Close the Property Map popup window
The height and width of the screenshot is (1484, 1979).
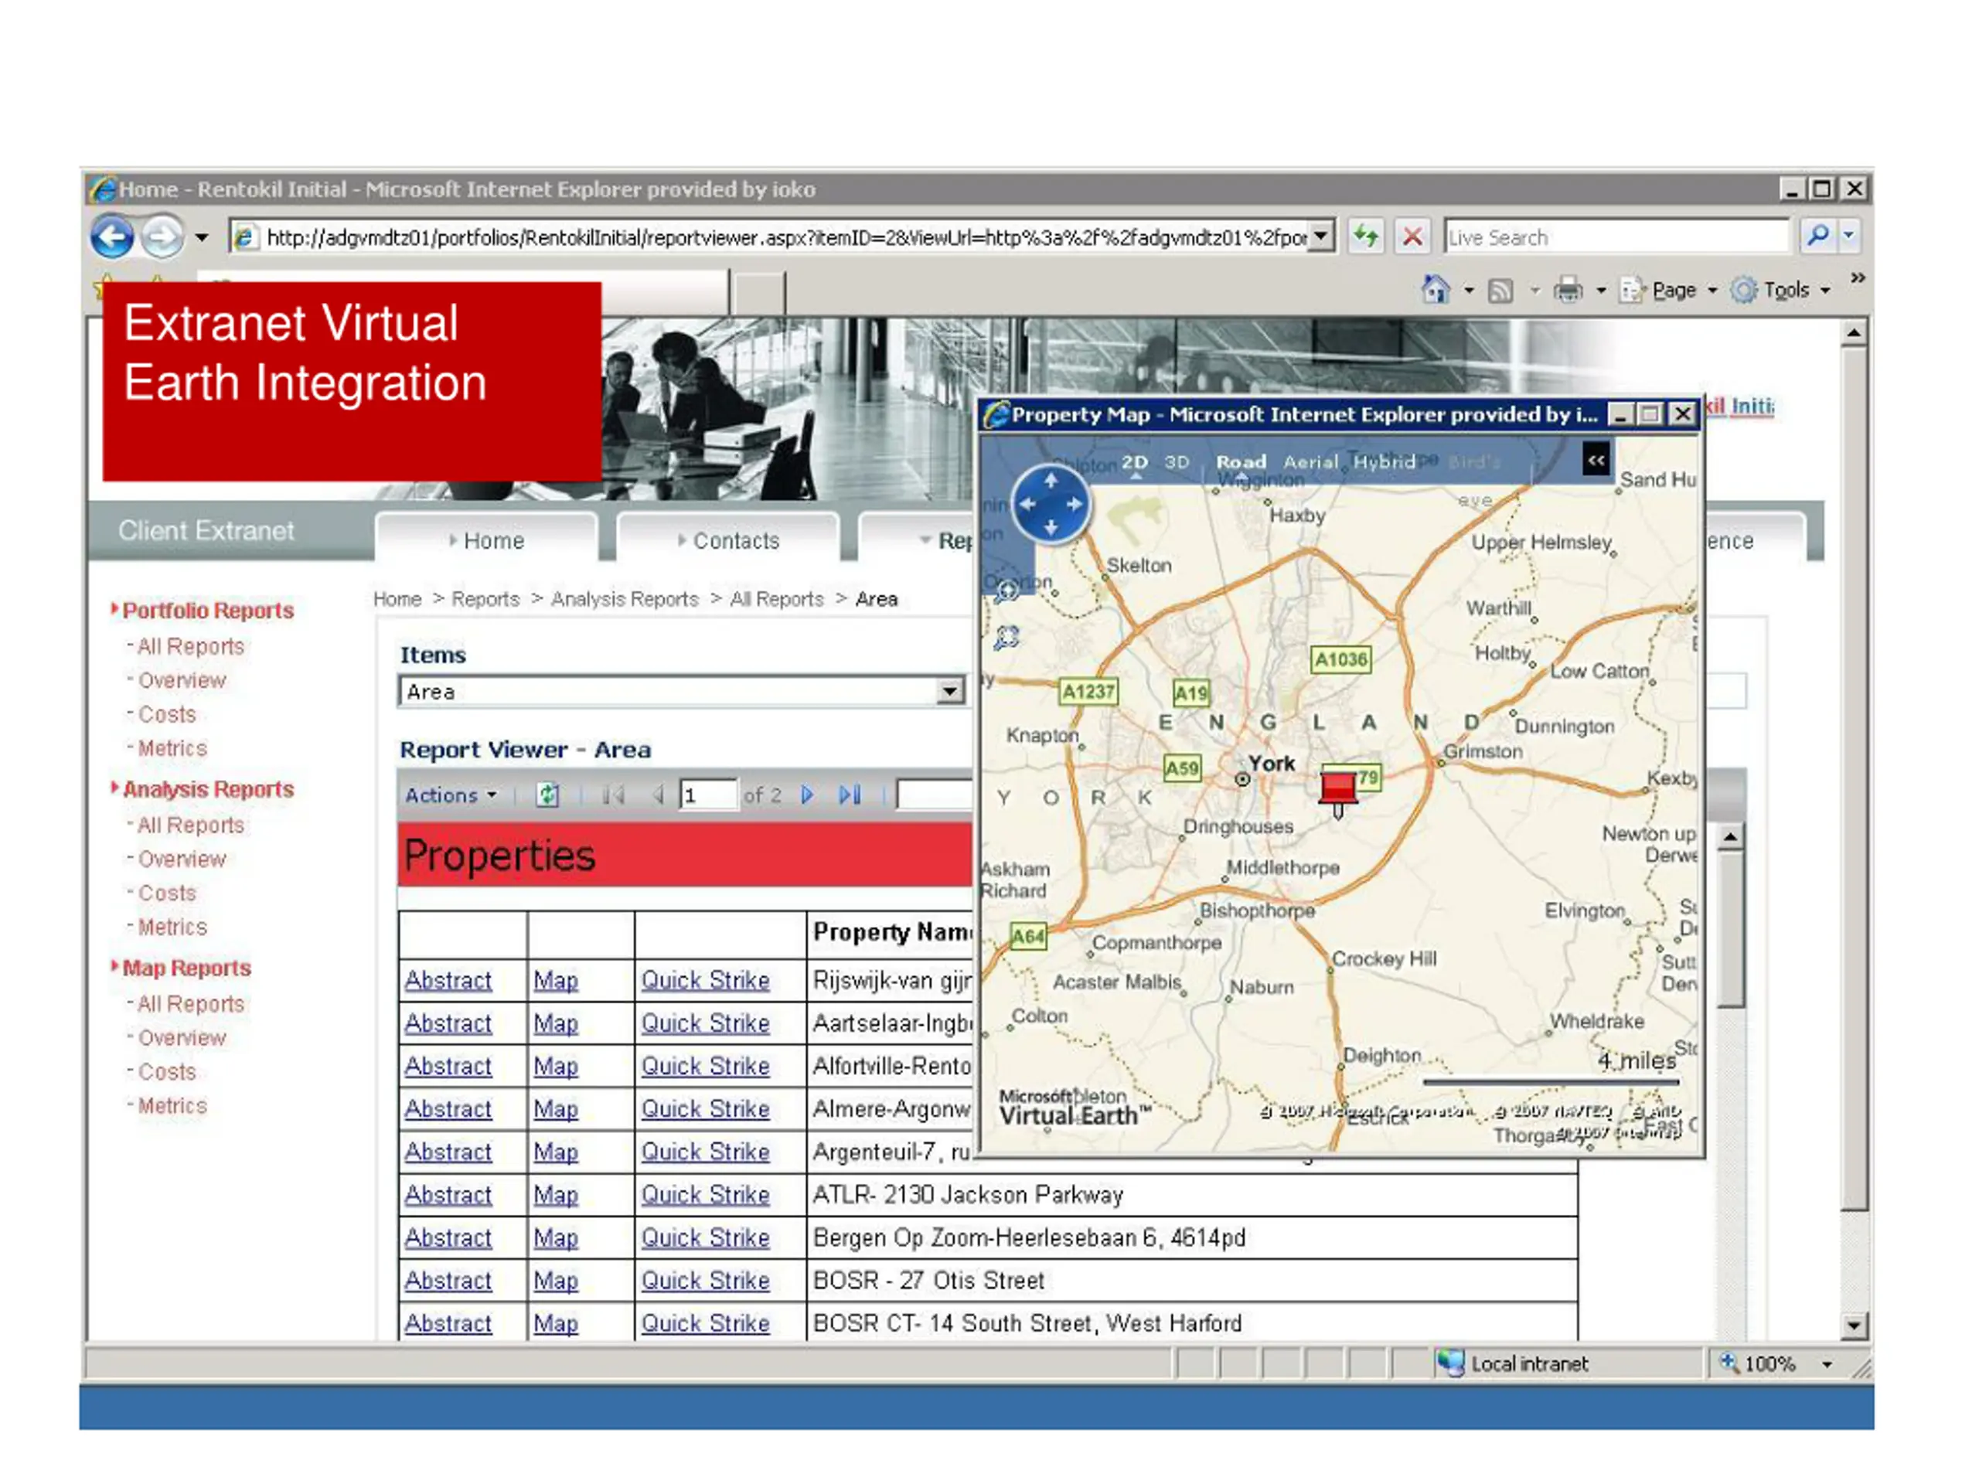tap(1683, 414)
